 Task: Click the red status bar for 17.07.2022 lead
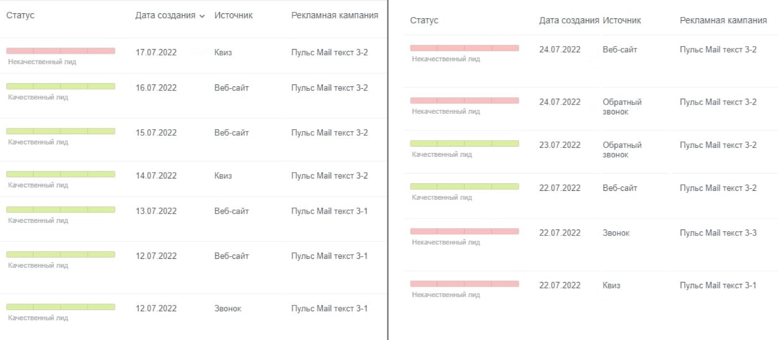[61, 51]
